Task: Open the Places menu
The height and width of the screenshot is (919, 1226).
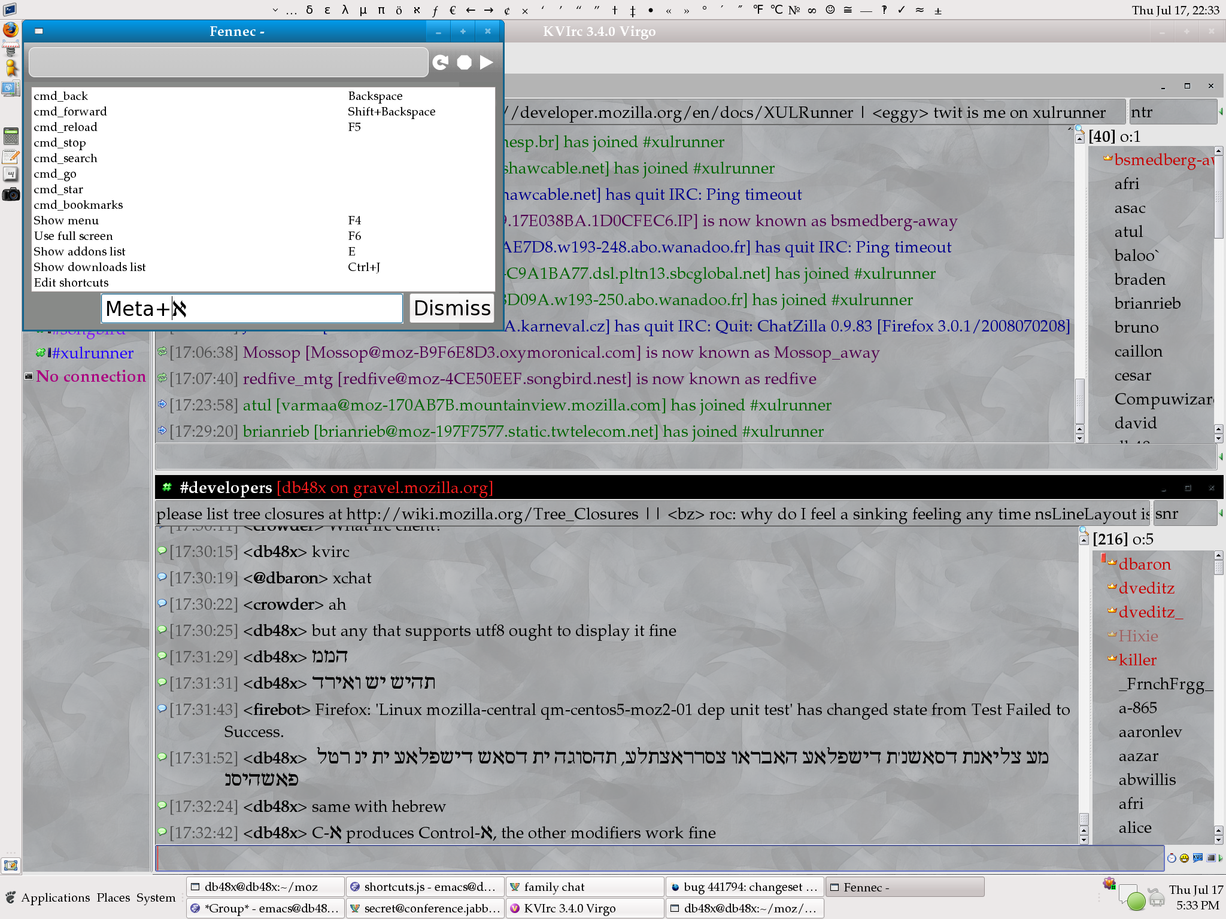Action: click(x=113, y=897)
